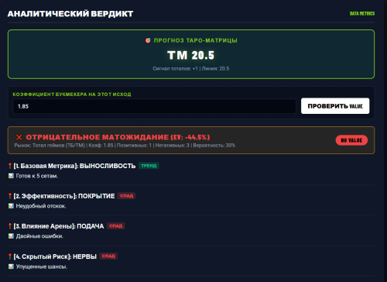Viewport: 387px width, 282px height.
Task: Click the target icon beside ПРОГНОЗ ТАРО-МАТРИЦЫ
Action: tap(148, 40)
